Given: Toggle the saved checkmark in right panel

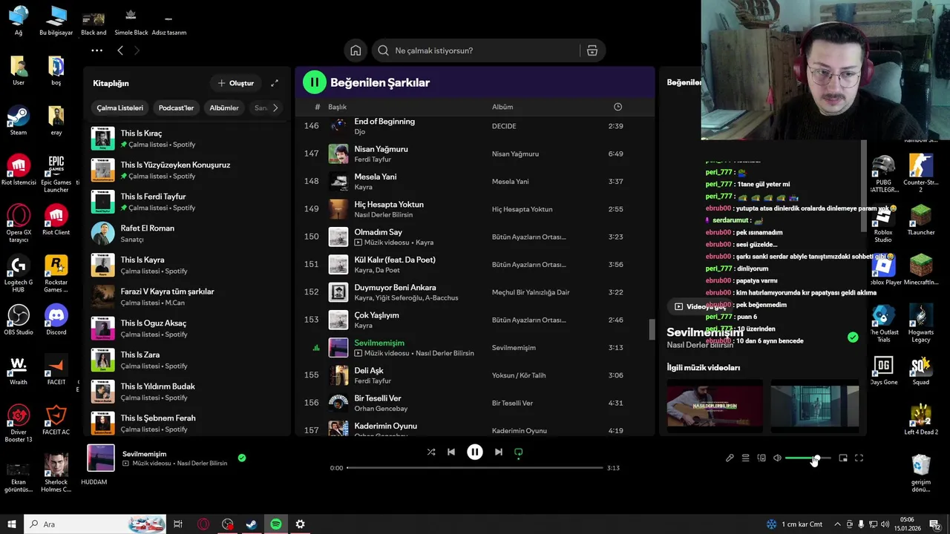Looking at the screenshot, I should point(853,337).
